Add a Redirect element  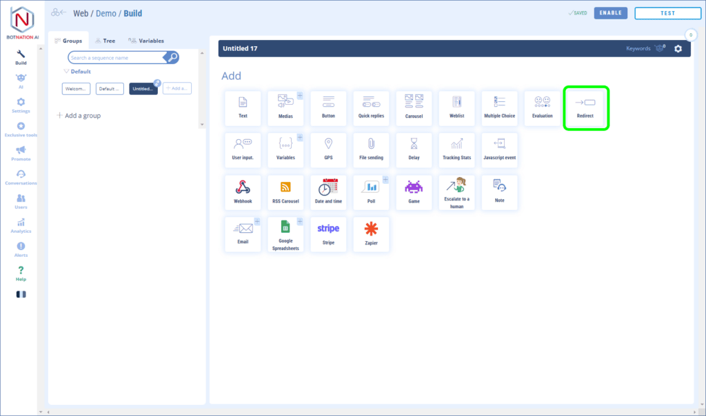(x=585, y=108)
